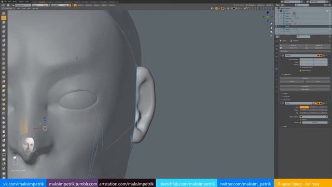Click blue Z axis on navigation gizmo

coord(268,12)
